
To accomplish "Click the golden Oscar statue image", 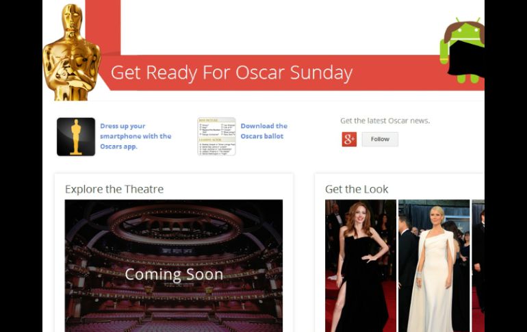I will [70, 52].
